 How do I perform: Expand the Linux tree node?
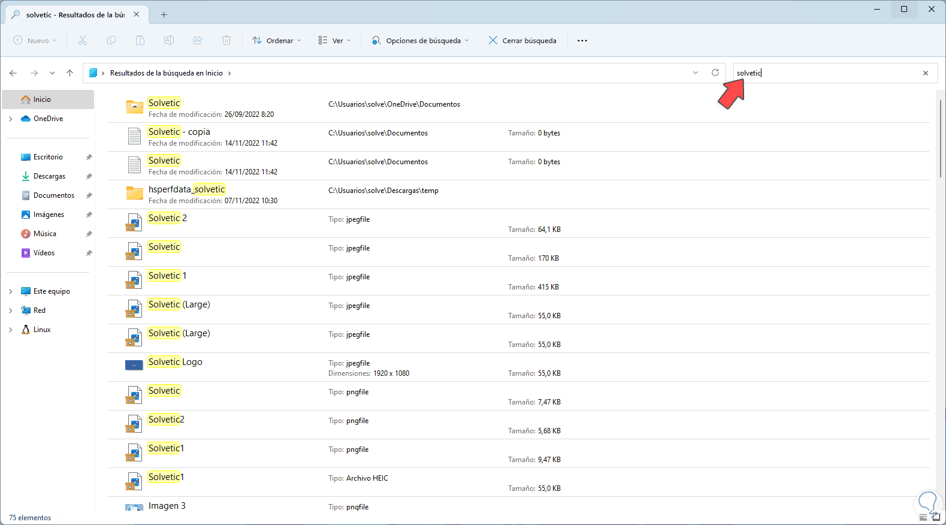[x=10, y=330]
